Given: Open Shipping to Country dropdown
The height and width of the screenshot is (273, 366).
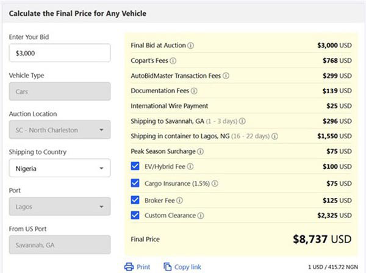Looking at the screenshot, I should tap(60, 168).
